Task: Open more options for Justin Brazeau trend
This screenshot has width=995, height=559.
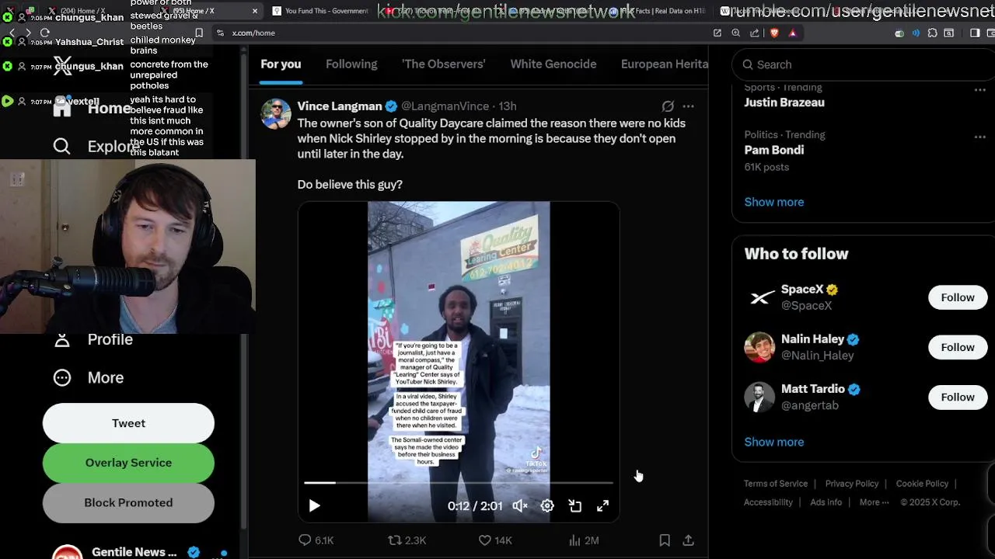Action: 979,90
